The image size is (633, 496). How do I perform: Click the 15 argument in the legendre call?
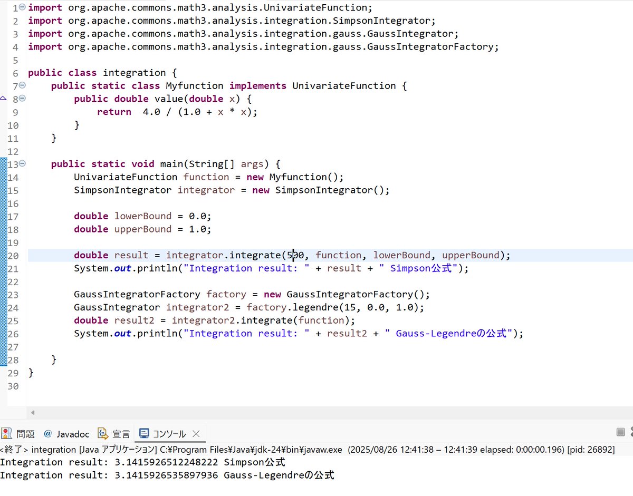[x=350, y=307]
